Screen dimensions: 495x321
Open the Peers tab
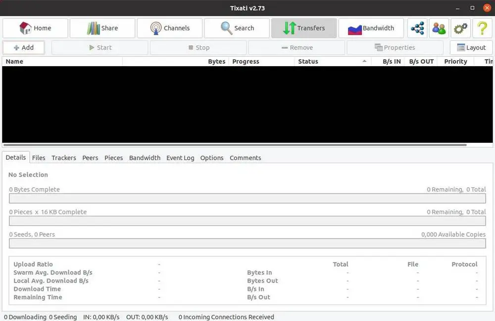point(90,158)
